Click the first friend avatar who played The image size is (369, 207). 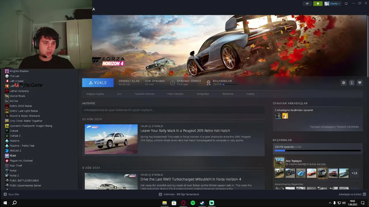278,116
